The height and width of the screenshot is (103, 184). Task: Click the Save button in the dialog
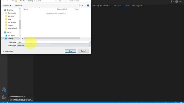[x=70, y=51]
